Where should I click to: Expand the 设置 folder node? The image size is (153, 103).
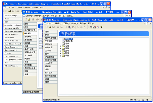60,56
